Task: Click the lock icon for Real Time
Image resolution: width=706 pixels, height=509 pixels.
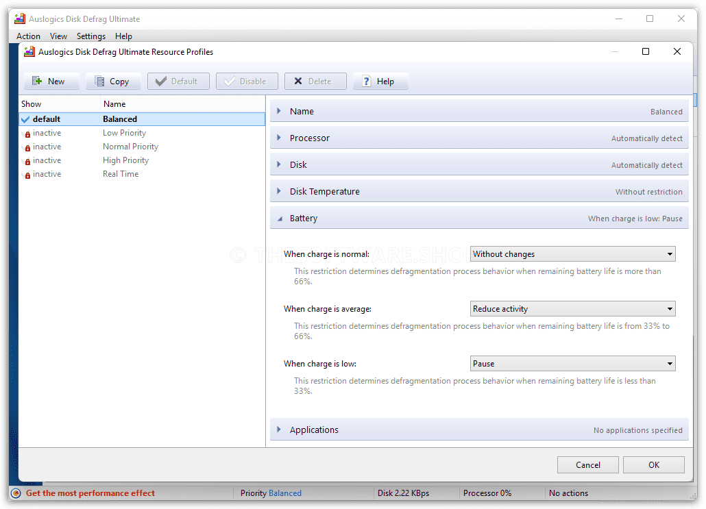Action: (27, 175)
